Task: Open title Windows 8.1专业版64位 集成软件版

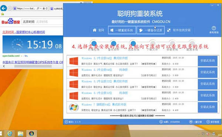Action: 105,58
